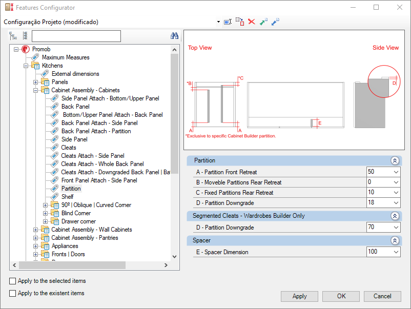Click the expand all tree icon
Viewport: 411px width, 309px height.
13,36
